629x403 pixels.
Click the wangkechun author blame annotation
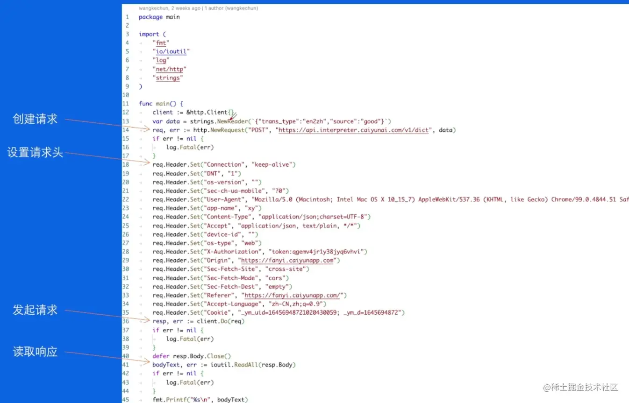(198, 8)
